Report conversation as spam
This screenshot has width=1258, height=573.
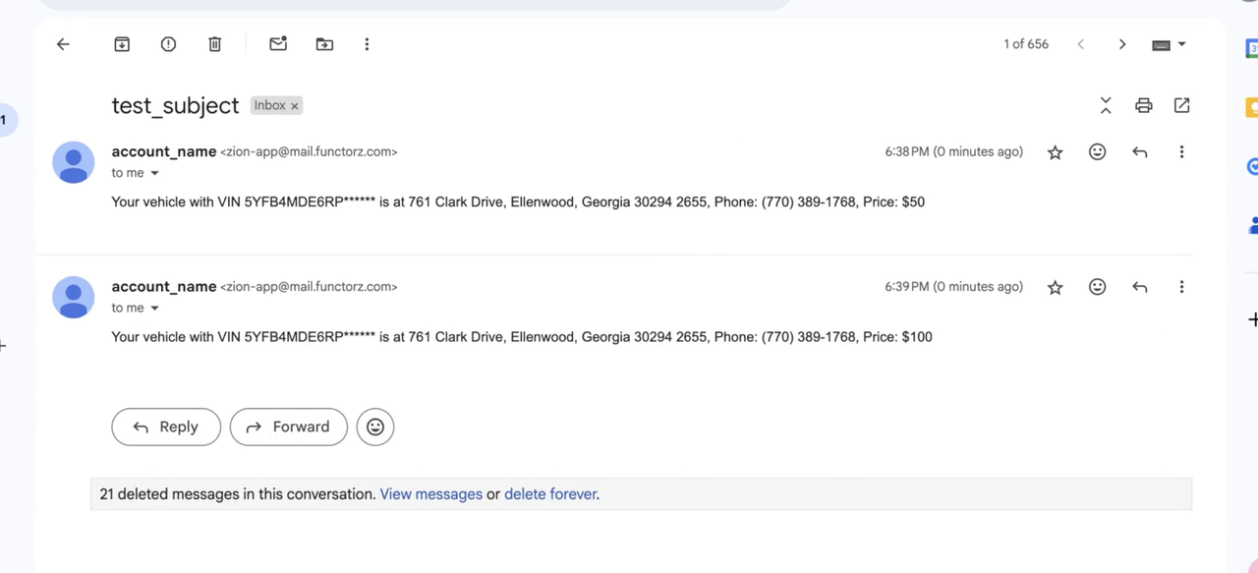pos(168,44)
